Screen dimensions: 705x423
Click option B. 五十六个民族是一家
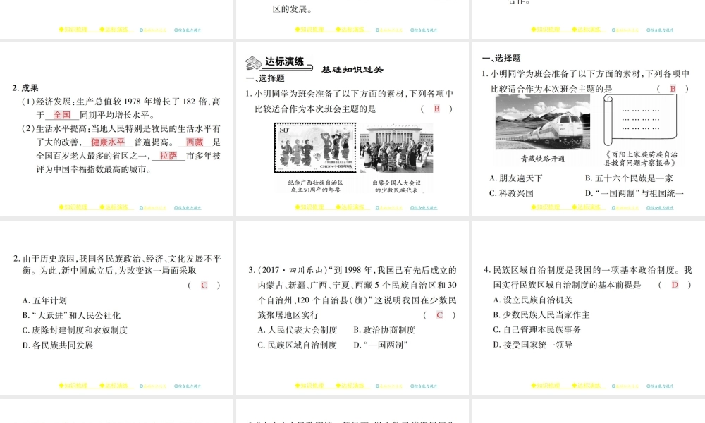[629, 178]
